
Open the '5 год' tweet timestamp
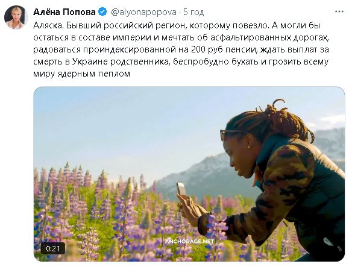click(193, 12)
